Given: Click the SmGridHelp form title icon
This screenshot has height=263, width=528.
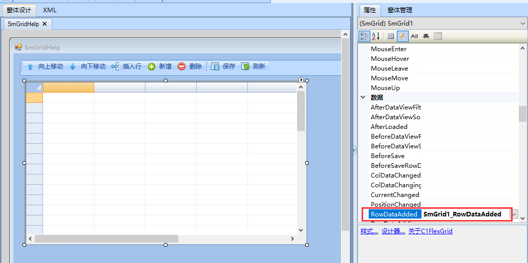Looking at the screenshot, I should click(18, 48).
